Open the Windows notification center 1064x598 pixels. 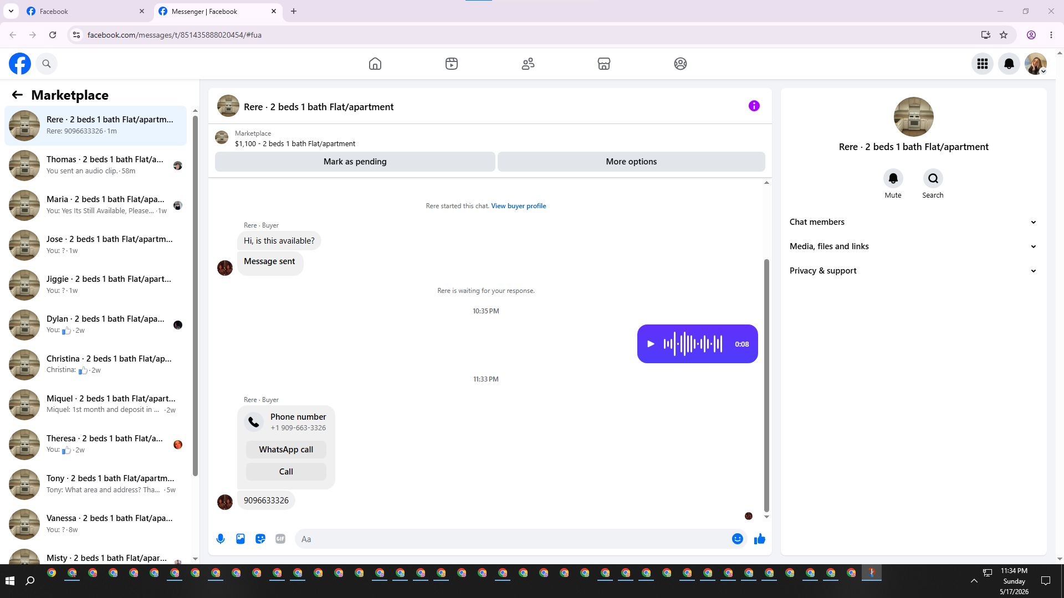click(1046, 581)
